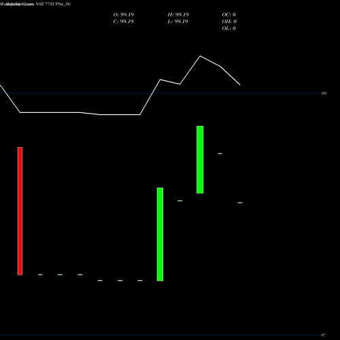
Task: Select the close value C: 99.19
Action: coord(123,22)
